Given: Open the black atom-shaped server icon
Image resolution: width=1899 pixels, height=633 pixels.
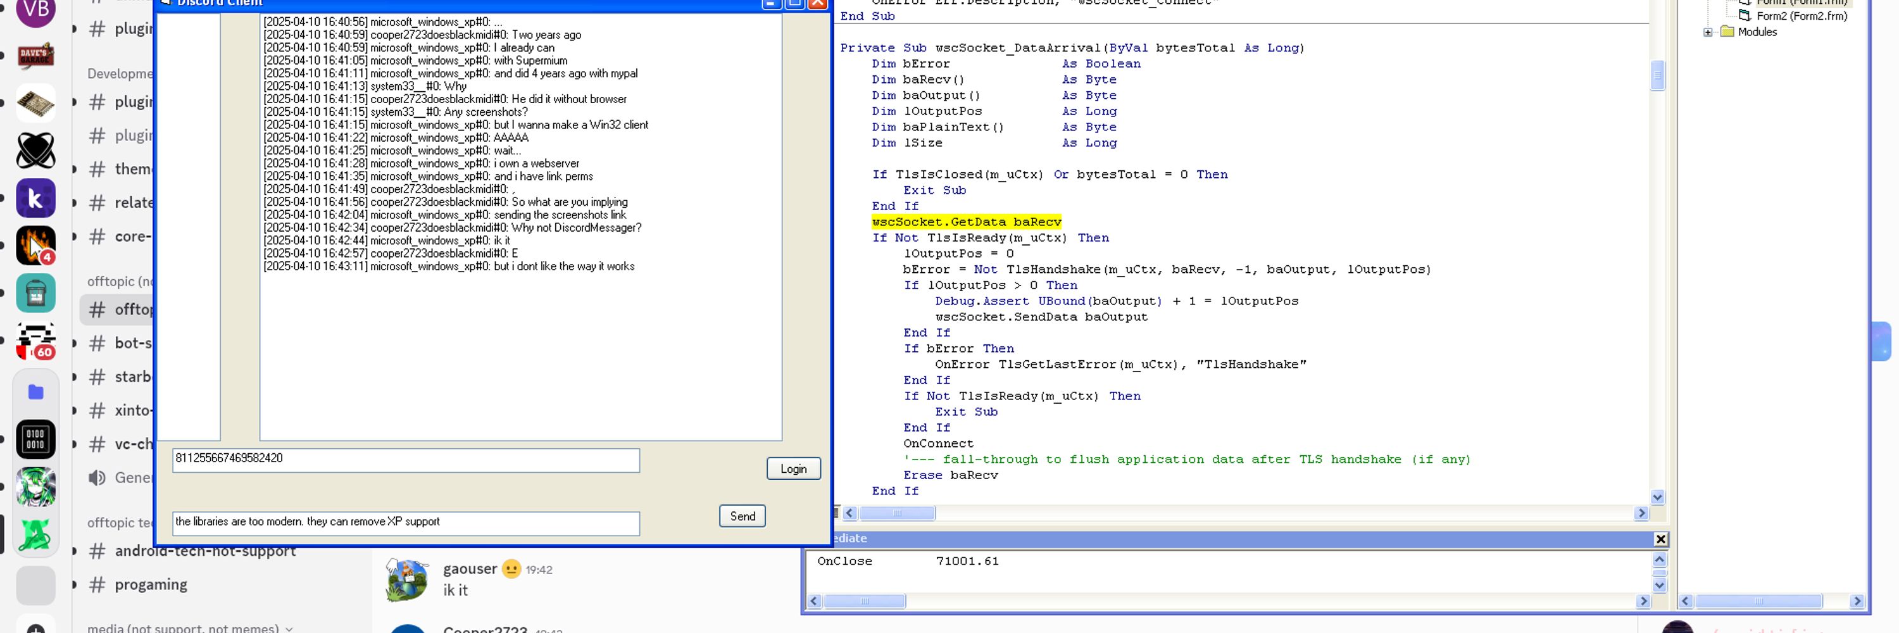Looking at the screenshot, I should point(35,150).
